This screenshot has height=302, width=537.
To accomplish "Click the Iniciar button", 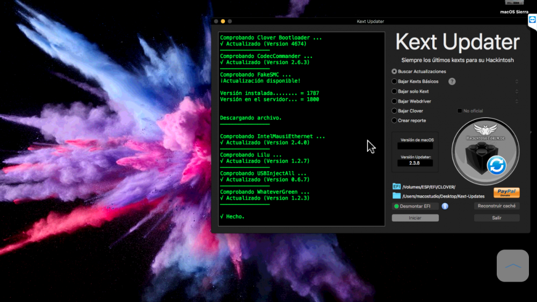I will click(415, 218).
